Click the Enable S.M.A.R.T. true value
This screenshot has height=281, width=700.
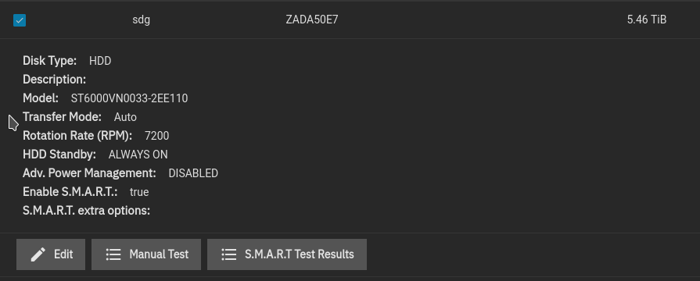coord(139,191)
